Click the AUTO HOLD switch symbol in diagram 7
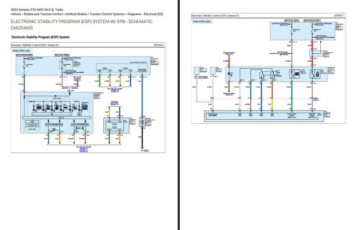 click(294, 74)
